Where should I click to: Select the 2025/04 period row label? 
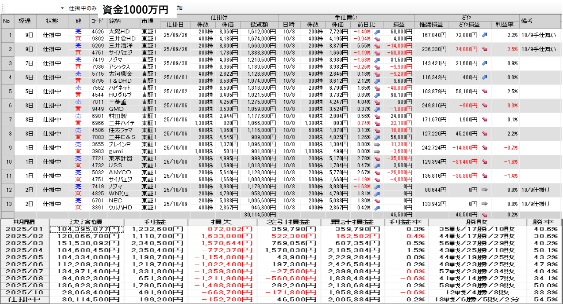[25, 250]
